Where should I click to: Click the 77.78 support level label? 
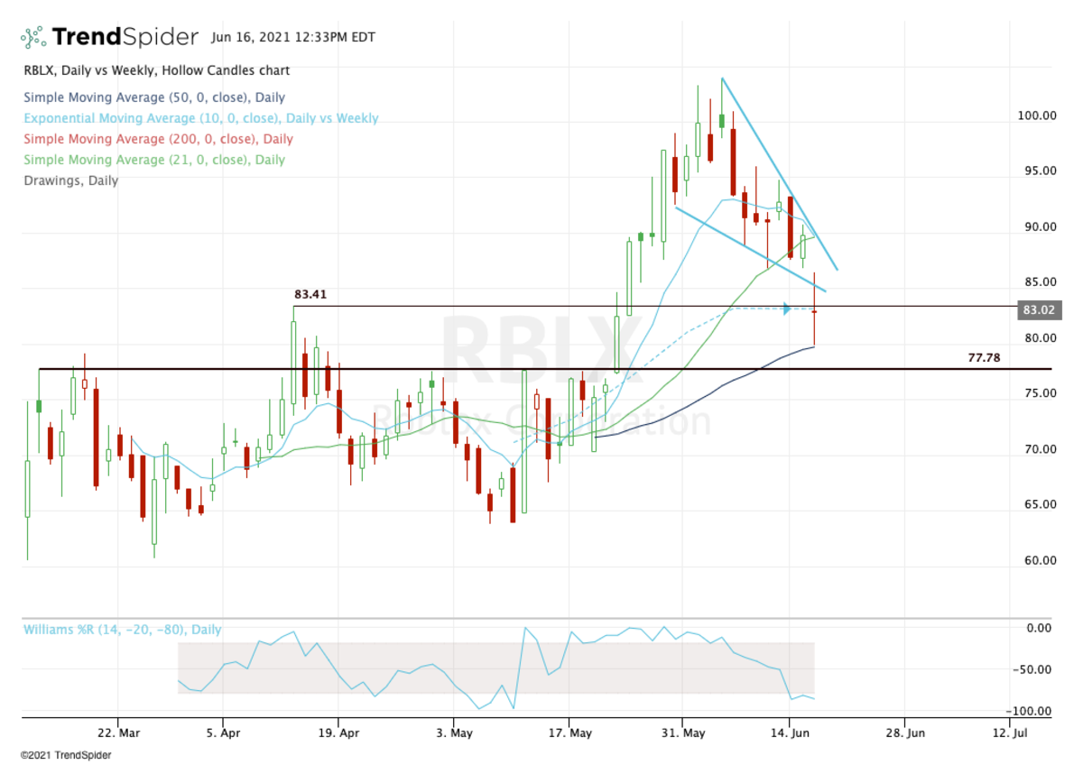[x=984, y=358]
